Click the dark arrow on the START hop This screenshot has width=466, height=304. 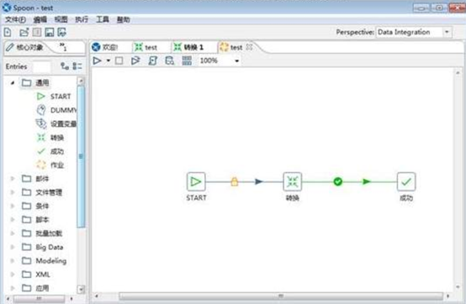[x=259, y=181]
